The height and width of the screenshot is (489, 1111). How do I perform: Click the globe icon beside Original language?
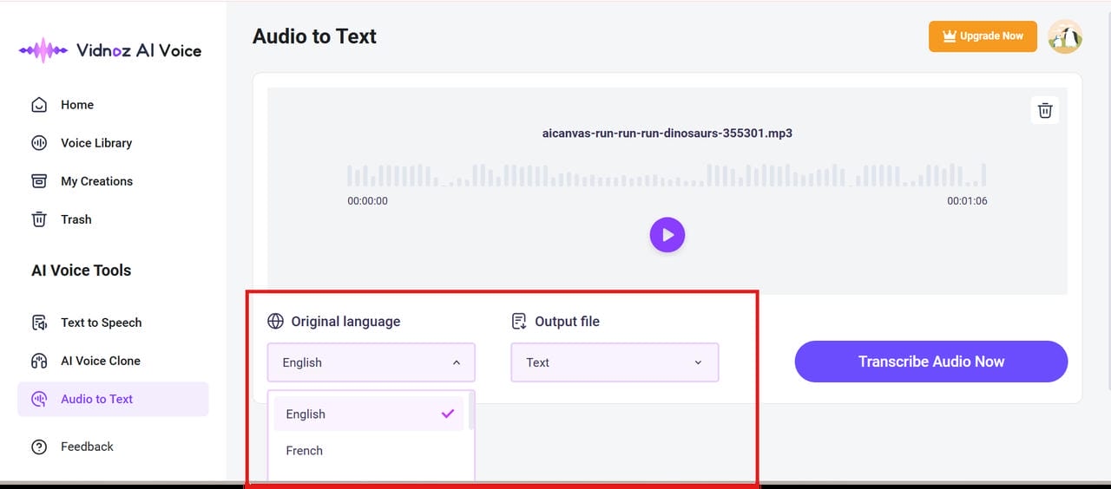click(275, 321)
